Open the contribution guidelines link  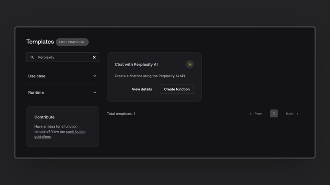tap(60, 134)
